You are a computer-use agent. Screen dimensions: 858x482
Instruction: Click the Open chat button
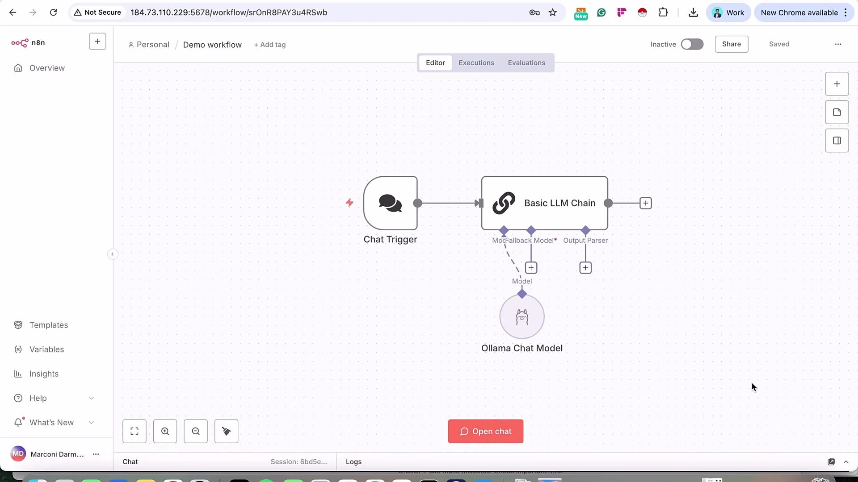click(486, 432)
